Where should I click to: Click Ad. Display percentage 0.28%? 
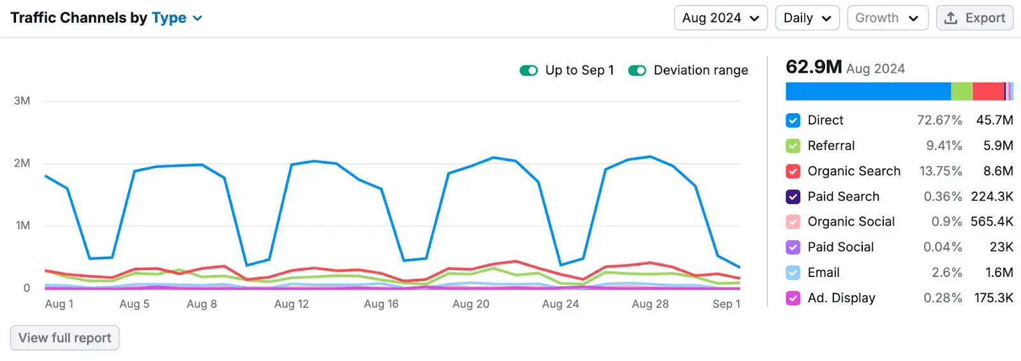coord(943,298)
